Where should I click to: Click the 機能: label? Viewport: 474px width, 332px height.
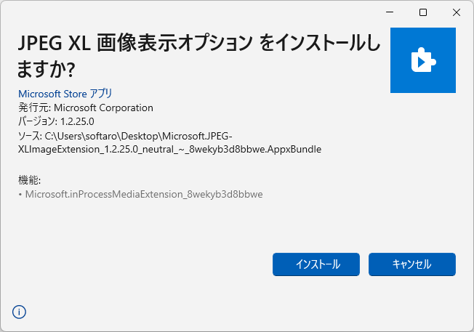(29, 180)
